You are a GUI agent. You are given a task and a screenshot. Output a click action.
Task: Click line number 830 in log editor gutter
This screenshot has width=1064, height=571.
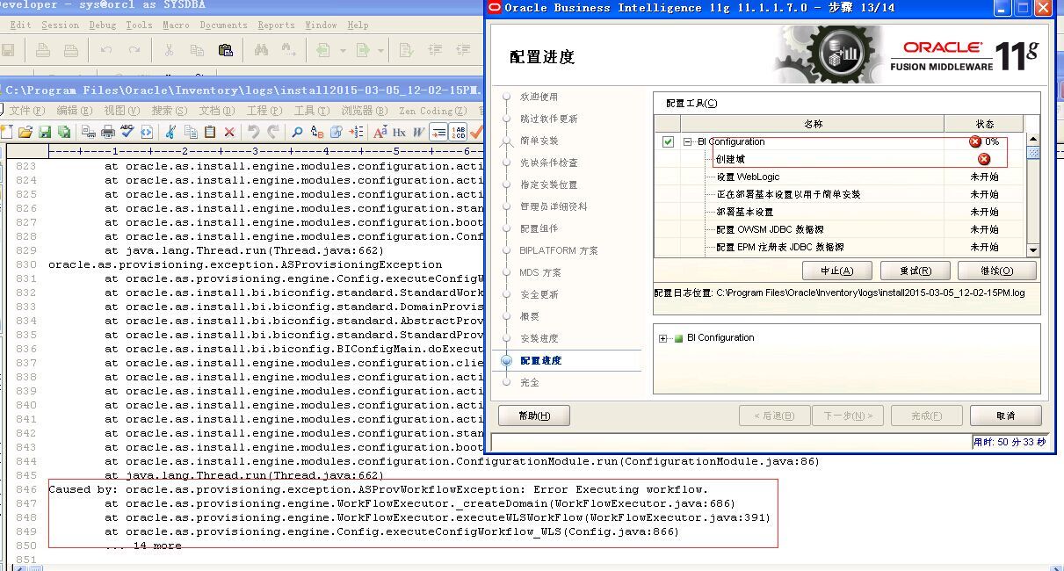tap(26, 264)
